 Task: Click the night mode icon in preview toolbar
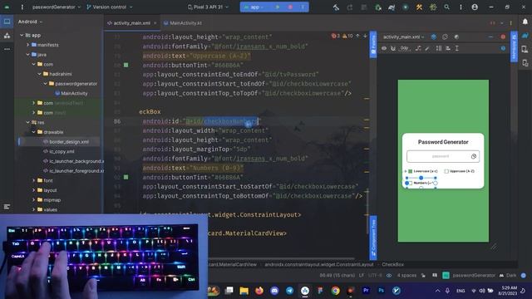point(456,37)
